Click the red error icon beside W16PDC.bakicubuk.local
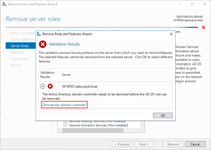This screenshot has width=211, height=150. 50,86
